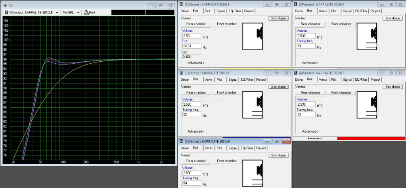Open Project tab in [1]Closed window
The height and width of the screenshot is (188, 406).
[249, 11]
